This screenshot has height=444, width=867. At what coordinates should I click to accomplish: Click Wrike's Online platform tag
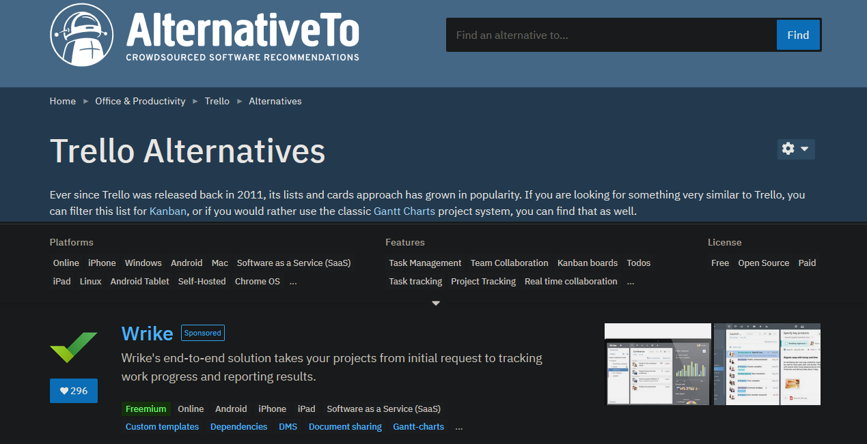[x=191, y=409]
